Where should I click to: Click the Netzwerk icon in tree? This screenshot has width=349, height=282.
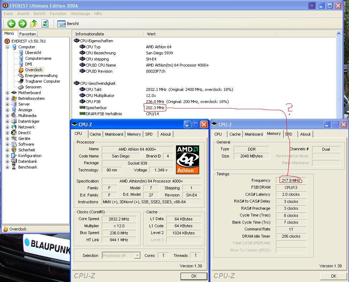point(14,127)
